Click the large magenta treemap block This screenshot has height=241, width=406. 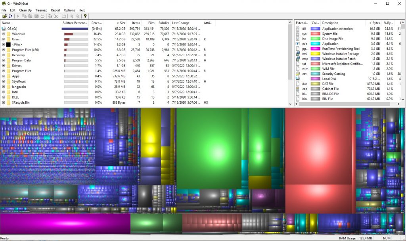[65, 224]
